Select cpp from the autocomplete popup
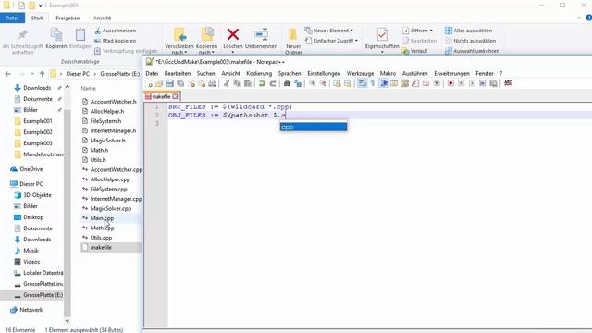Screen dimensions: 592x333 click(314, 127)
